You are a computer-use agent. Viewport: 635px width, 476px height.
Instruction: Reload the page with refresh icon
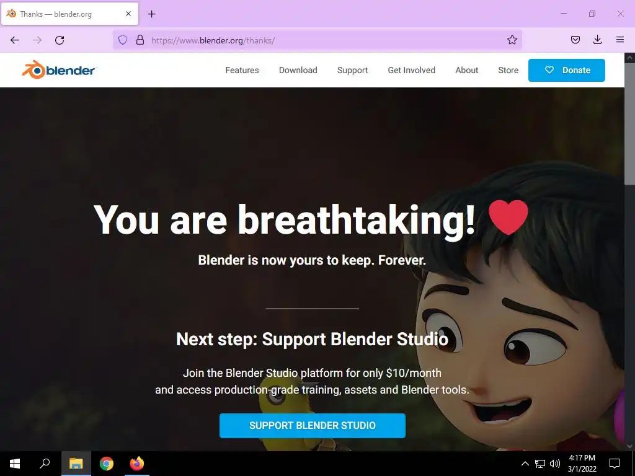[60, 40]
